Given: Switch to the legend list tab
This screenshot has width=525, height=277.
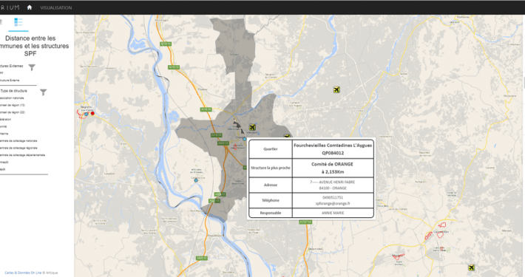Looking at the screenshot, I should (18, 22).
